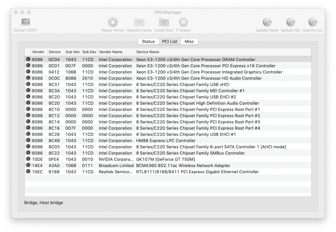Image resolution: width=336 pixels, height=232 pixels.
Task: Click lookup icon for DRAM Controller row
Action: 28,59
